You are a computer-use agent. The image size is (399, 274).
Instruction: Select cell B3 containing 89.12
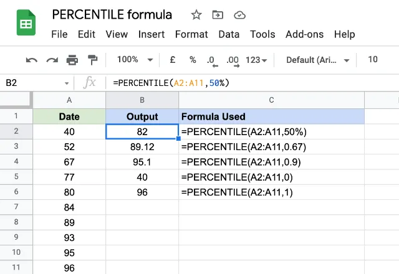(x=142, y=147)
